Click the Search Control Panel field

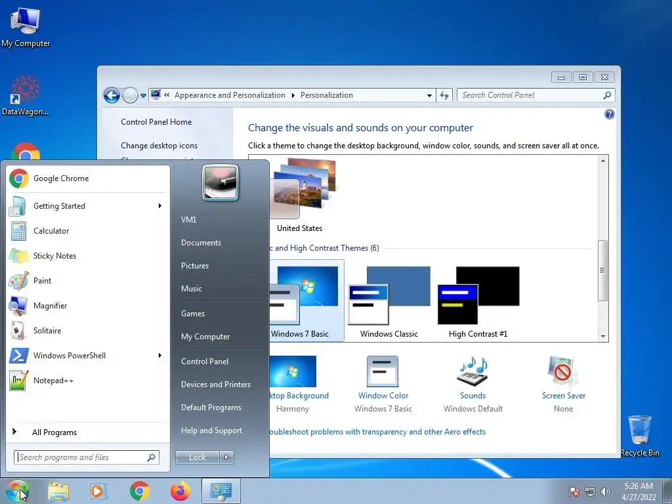pos(536,95)
